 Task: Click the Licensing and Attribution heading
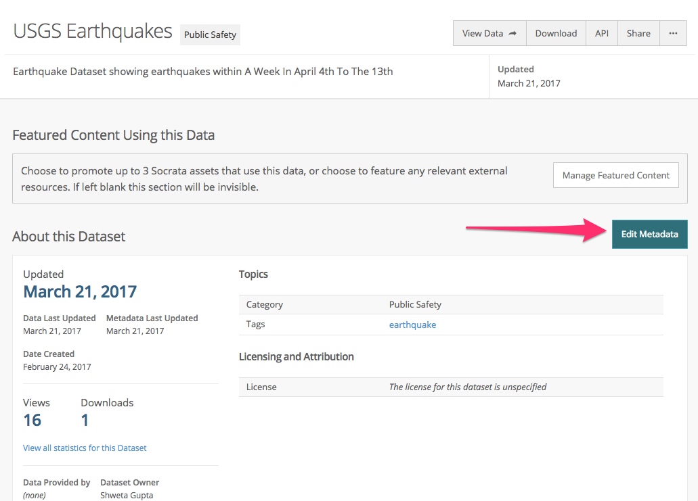(297, 357)
